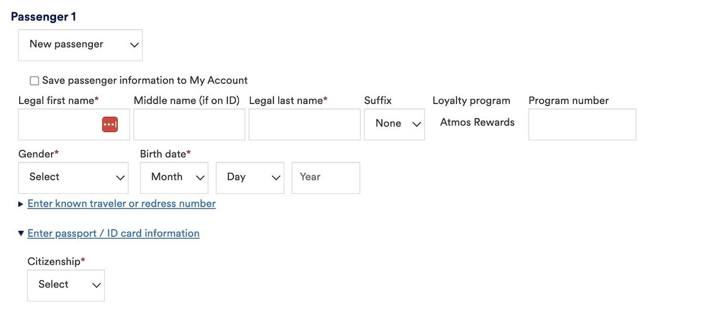Collapse the passport information disclosure triangle
The height and width of the screenshot is (313, 702).
point(21,234)
